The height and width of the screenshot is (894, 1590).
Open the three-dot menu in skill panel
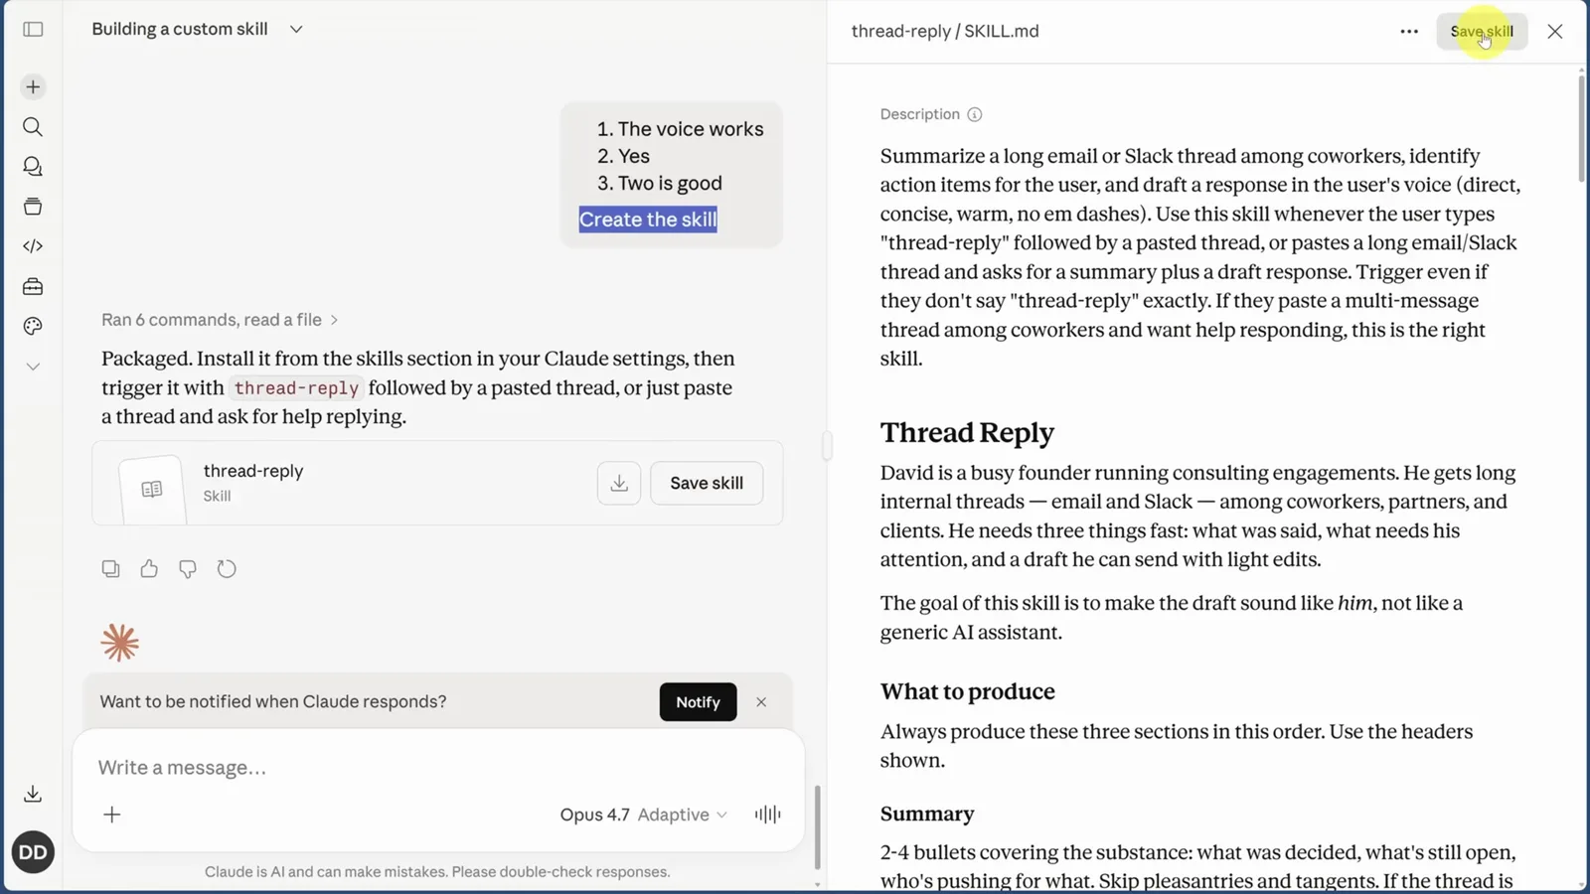click(x=1409, y=31)
